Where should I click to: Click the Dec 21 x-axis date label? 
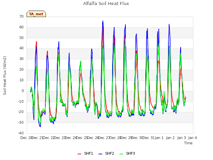(x=37, y=138)
